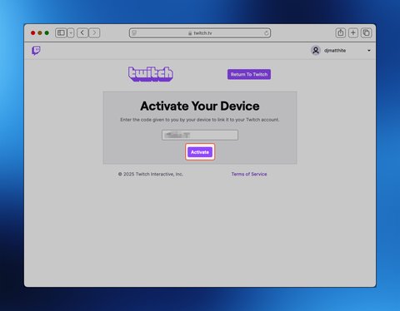Open the Terms of Service link

click(249, 174)
